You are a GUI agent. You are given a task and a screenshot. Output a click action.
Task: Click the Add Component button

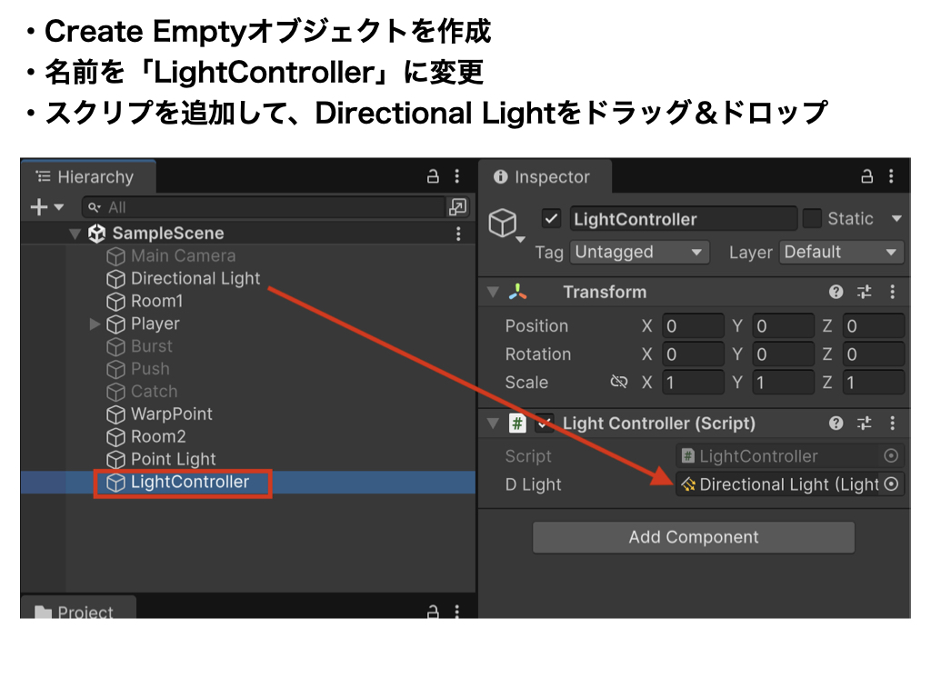click(x=693, y=537)
